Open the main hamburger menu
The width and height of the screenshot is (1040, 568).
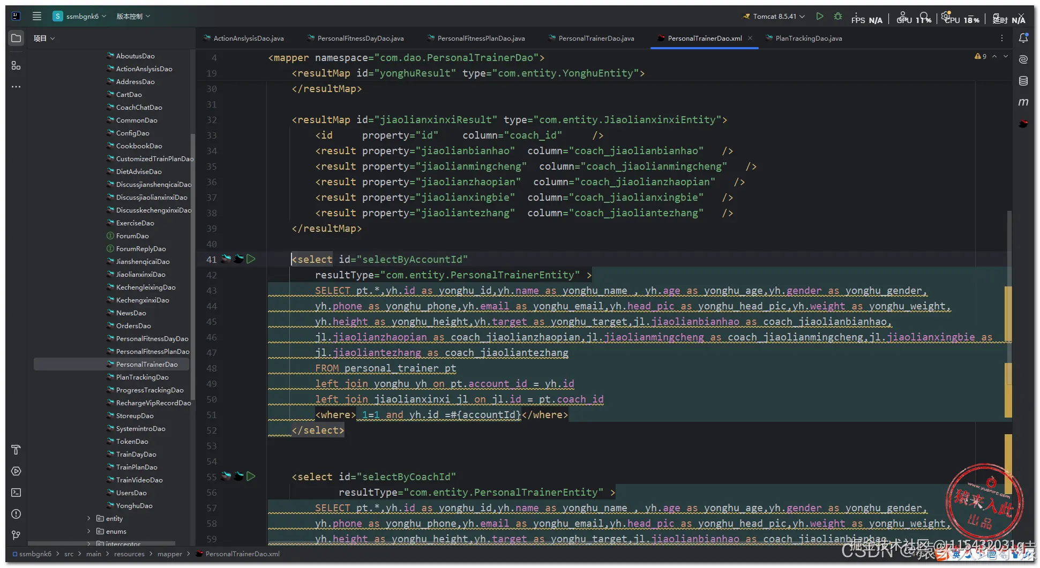pyautogui.click(x=37, y=16)
